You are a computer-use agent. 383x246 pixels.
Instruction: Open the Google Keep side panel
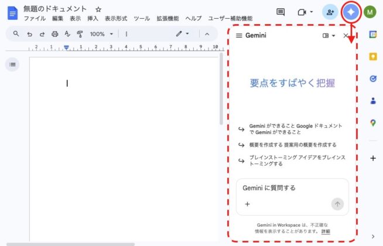(x=372, y=57)
